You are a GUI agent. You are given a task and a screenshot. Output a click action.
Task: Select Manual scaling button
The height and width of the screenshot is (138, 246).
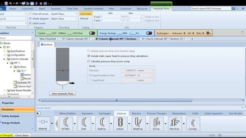point(84,18)
